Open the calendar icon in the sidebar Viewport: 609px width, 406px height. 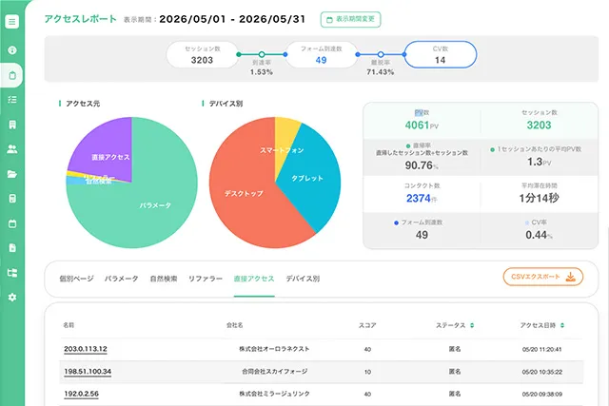(x=12, y=223)
